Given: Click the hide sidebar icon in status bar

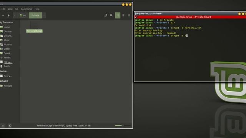Looking at the screenshot, I should pyautogui.click(x=10, y=125).
